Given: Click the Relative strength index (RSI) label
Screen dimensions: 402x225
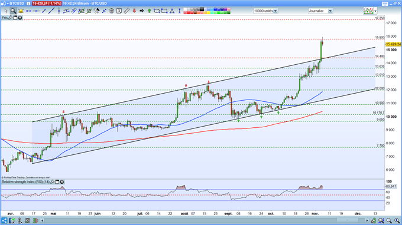Looking at the screenshot, I should [x=25, y=182].
